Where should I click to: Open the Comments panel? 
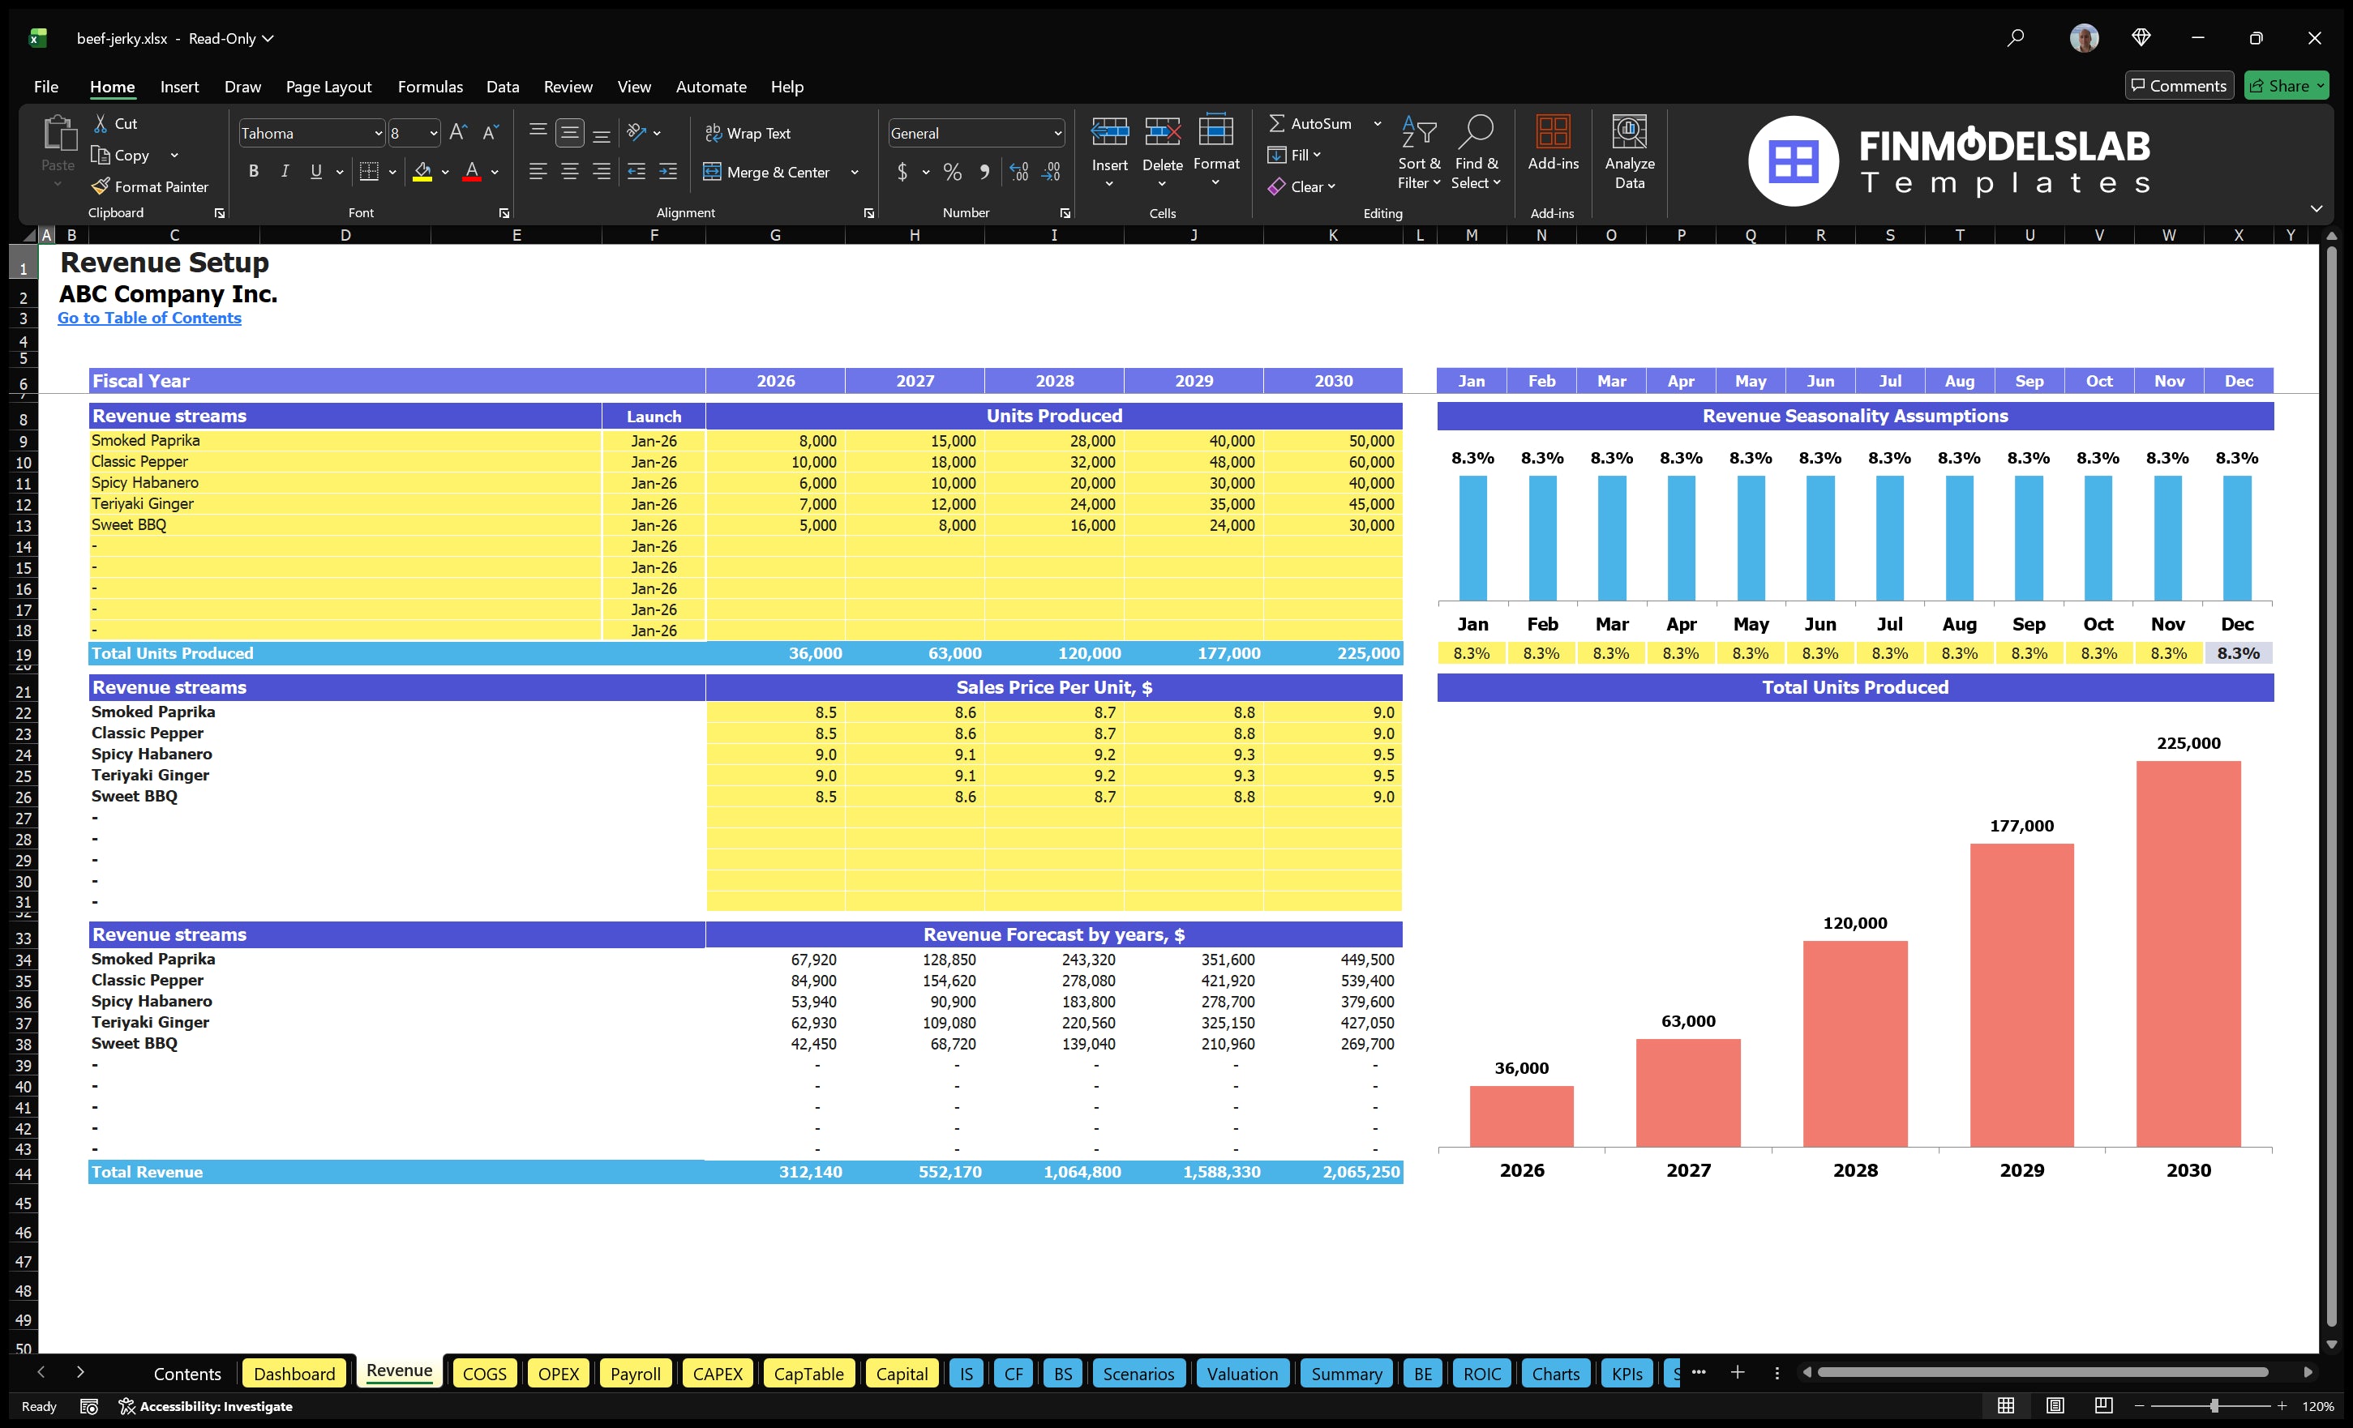point(2179,85)
